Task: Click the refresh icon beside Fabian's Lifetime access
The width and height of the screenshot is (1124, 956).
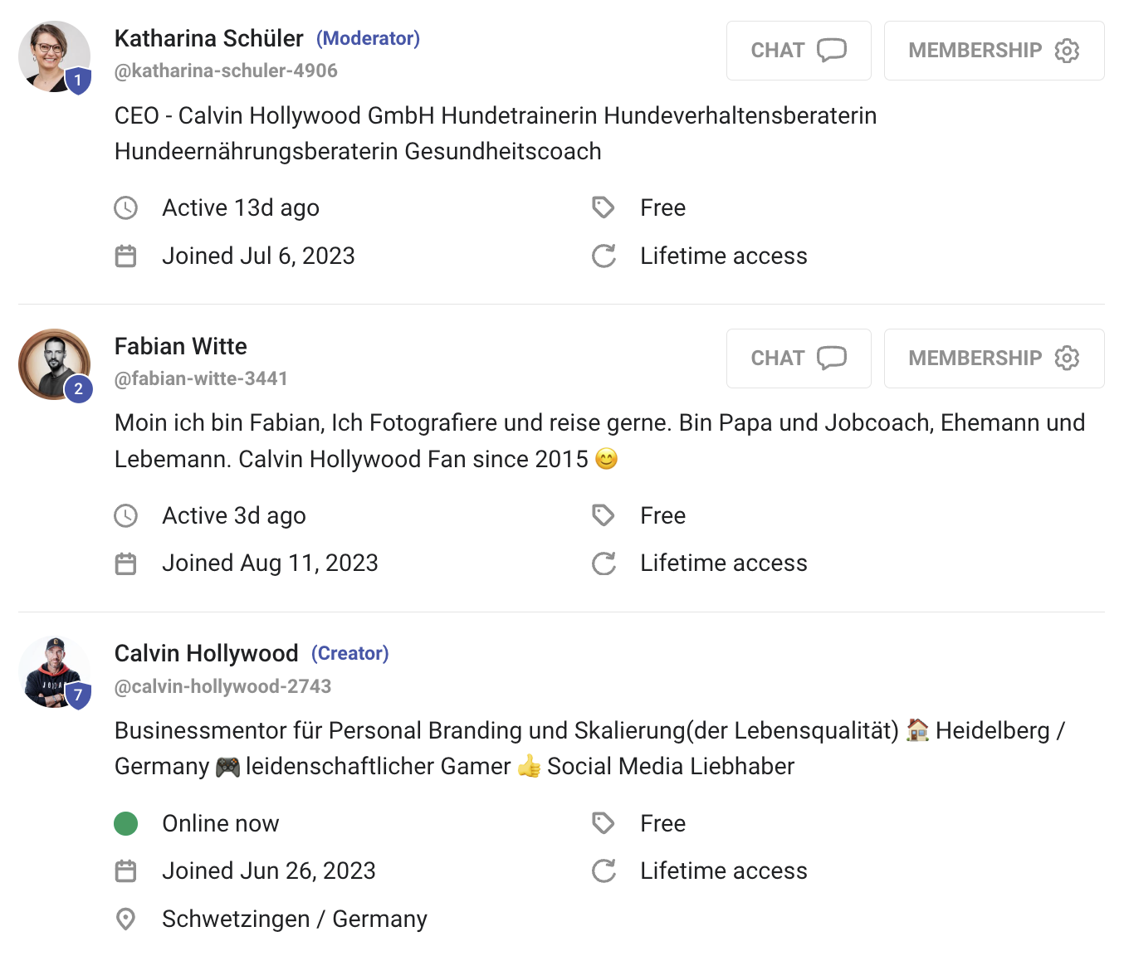Action: click(604, 563)
